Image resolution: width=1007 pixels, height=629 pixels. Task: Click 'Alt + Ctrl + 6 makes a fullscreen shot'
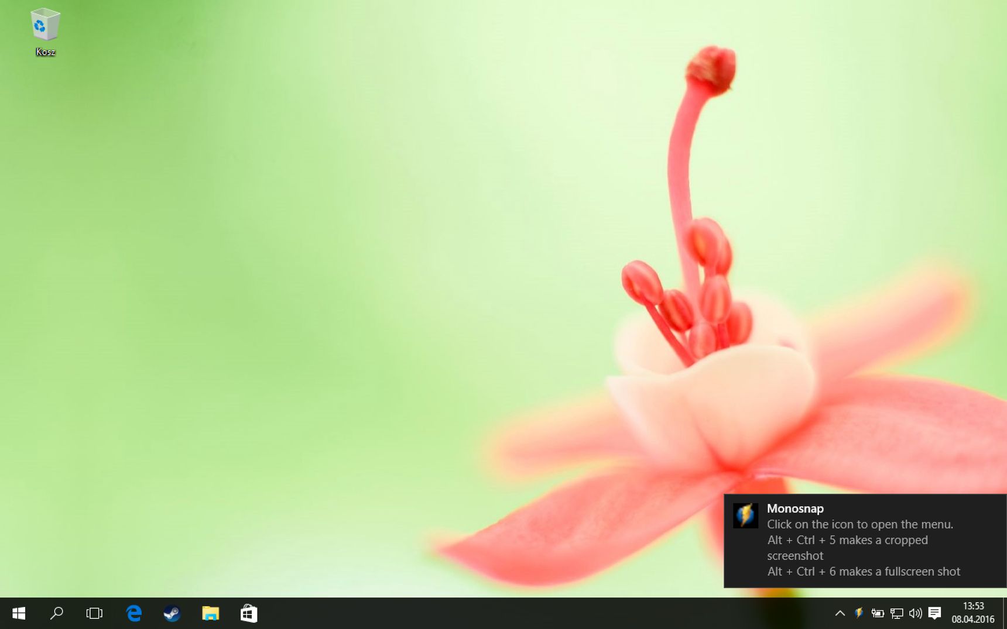864,571
